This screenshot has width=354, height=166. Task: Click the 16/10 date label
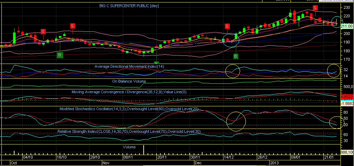tap(62, 157)
